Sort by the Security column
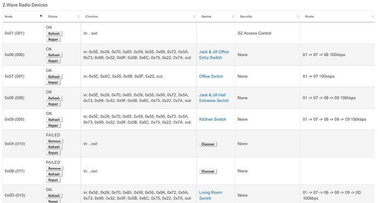The width and height of the screenshot is (378, 203). pyautogui.click(x=268, y=16)
